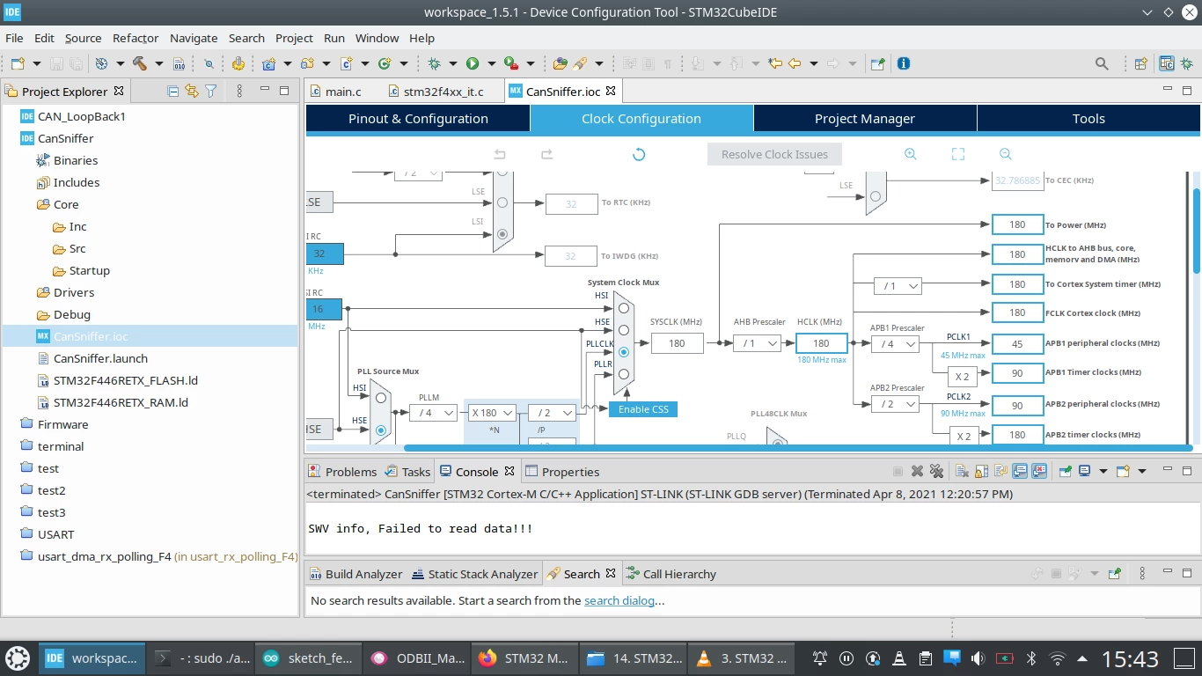1202x676 pixels.
Task: Launch the green bug Debug toolbar icon
Action: point(434,63)
